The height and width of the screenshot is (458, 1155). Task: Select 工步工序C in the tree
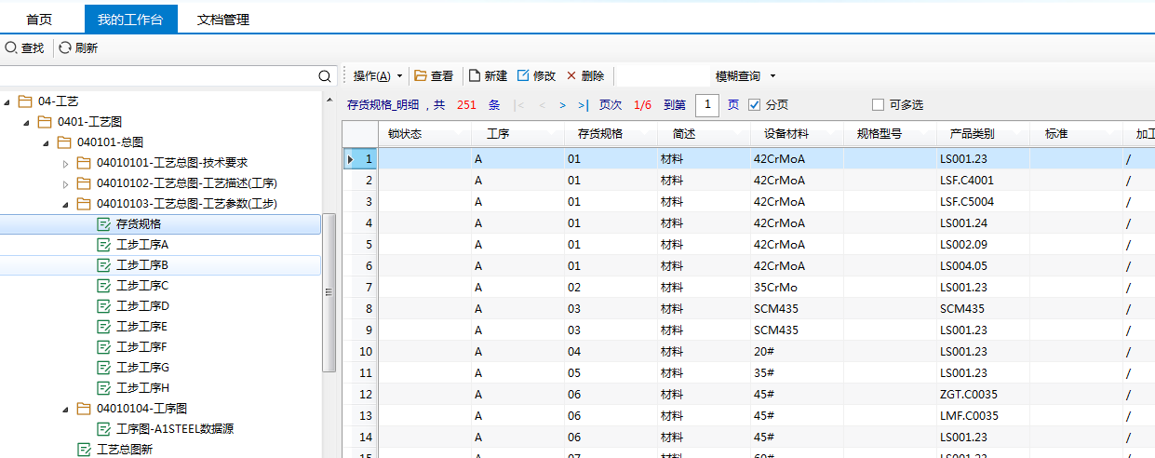pos(141,286)
